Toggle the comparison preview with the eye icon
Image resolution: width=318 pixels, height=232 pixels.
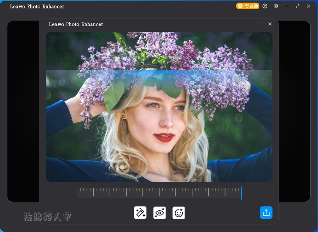click(x=159, y=212)
